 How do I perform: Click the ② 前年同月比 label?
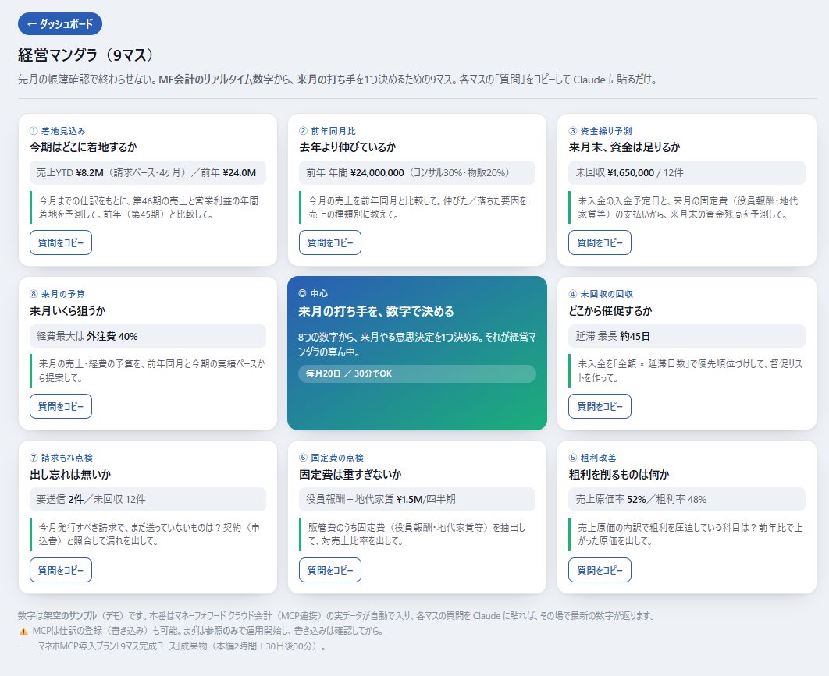tap(327, 131)
